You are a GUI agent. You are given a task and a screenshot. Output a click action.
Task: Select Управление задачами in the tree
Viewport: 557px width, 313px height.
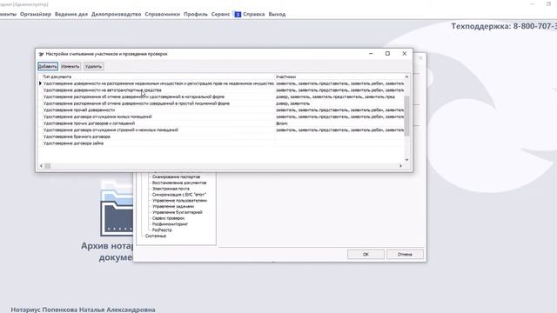173,206
